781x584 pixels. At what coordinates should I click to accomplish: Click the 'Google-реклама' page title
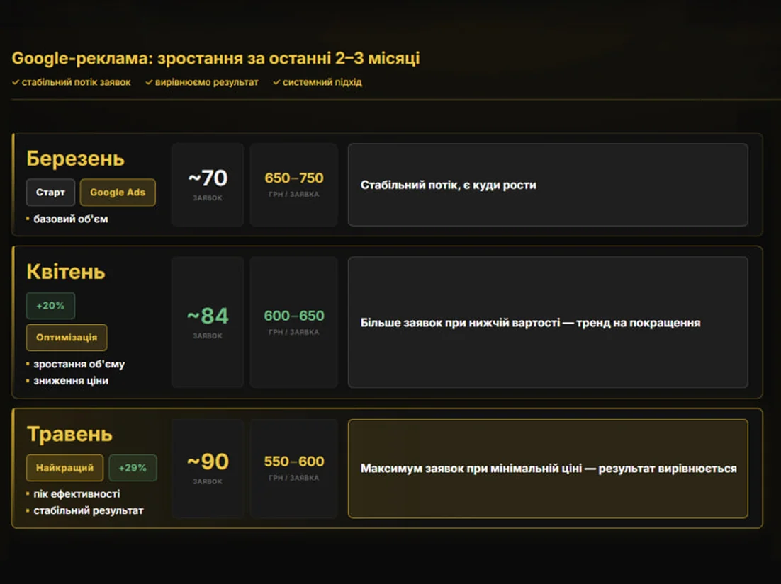(x=215, y=58)
